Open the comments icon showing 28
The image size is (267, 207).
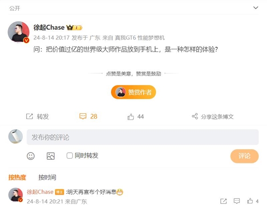pos(83,116)
